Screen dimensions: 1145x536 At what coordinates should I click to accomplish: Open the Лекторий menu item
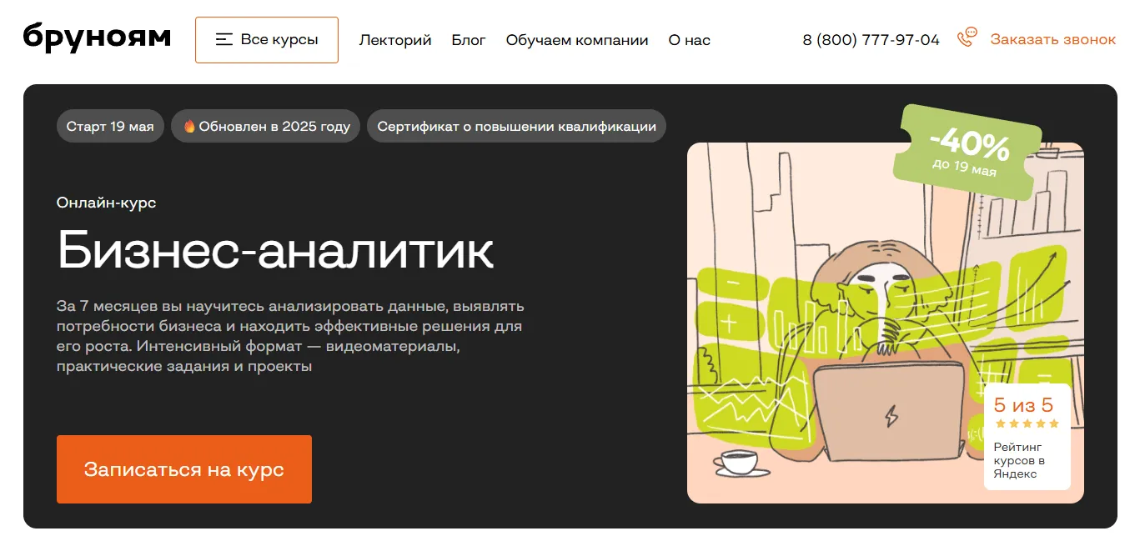(x=395, y=40)
